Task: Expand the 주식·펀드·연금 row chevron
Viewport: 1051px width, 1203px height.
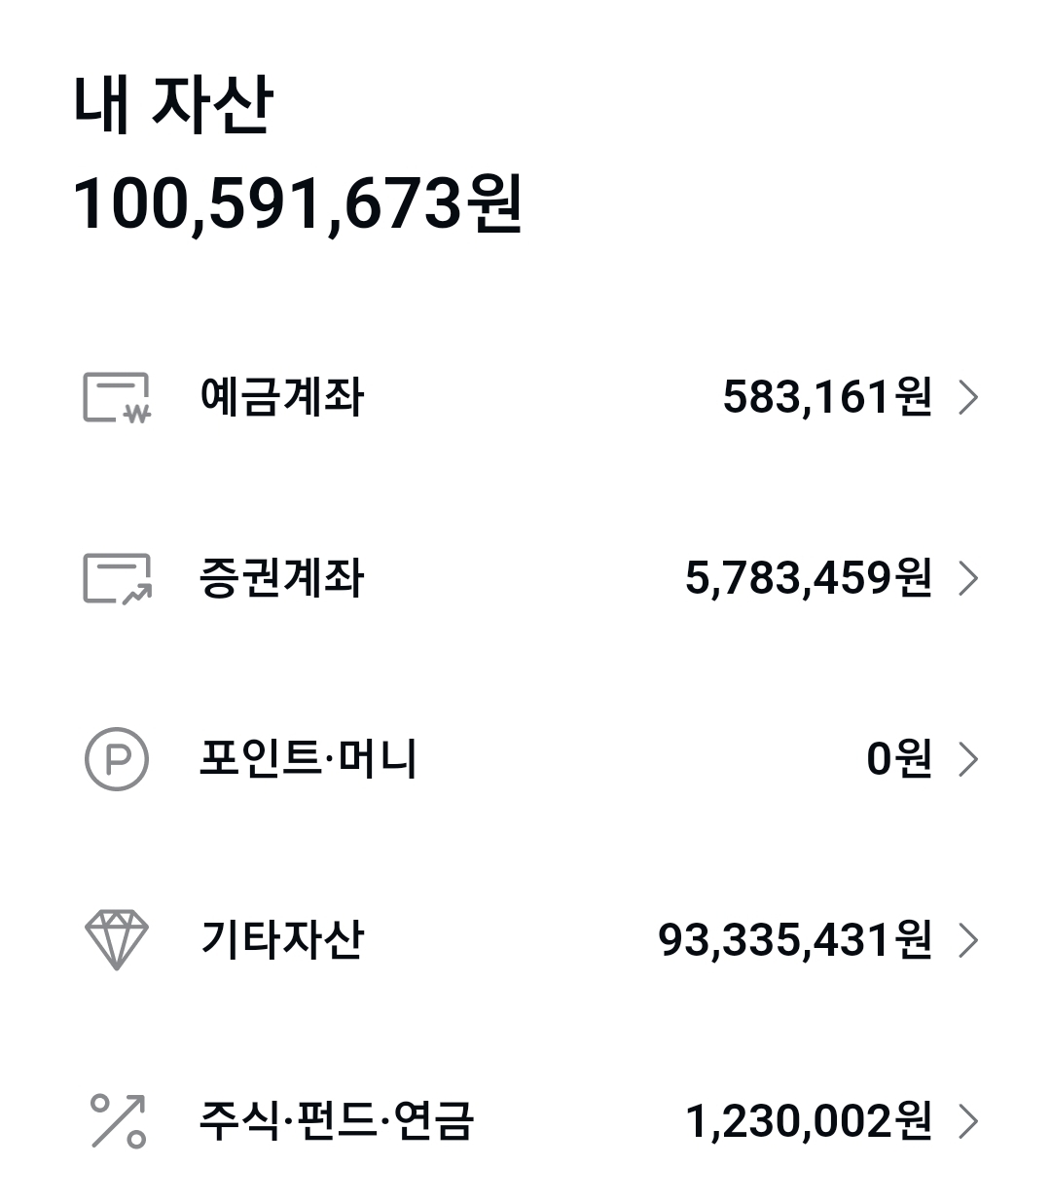Action: click(x=967, y=1121)
